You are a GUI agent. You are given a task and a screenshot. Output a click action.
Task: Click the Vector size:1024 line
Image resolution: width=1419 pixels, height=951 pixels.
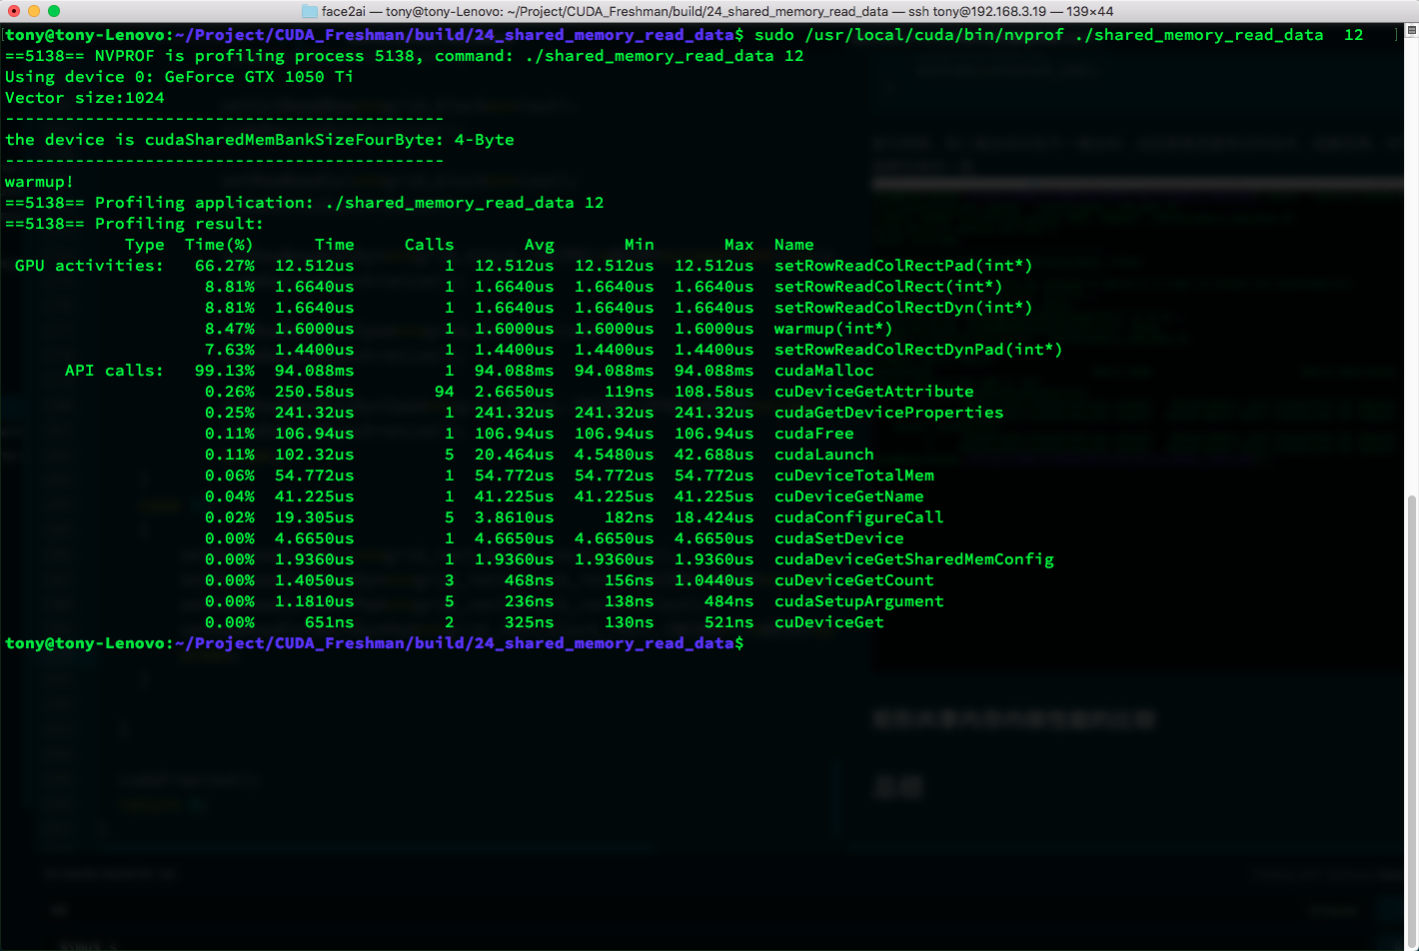pos(84,98)
